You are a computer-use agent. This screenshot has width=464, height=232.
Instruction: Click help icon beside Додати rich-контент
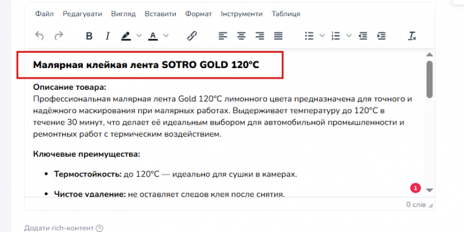[100, 228]
